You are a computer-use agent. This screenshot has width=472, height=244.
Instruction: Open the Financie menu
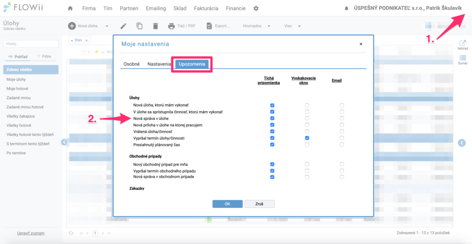(x=236, y=8)
